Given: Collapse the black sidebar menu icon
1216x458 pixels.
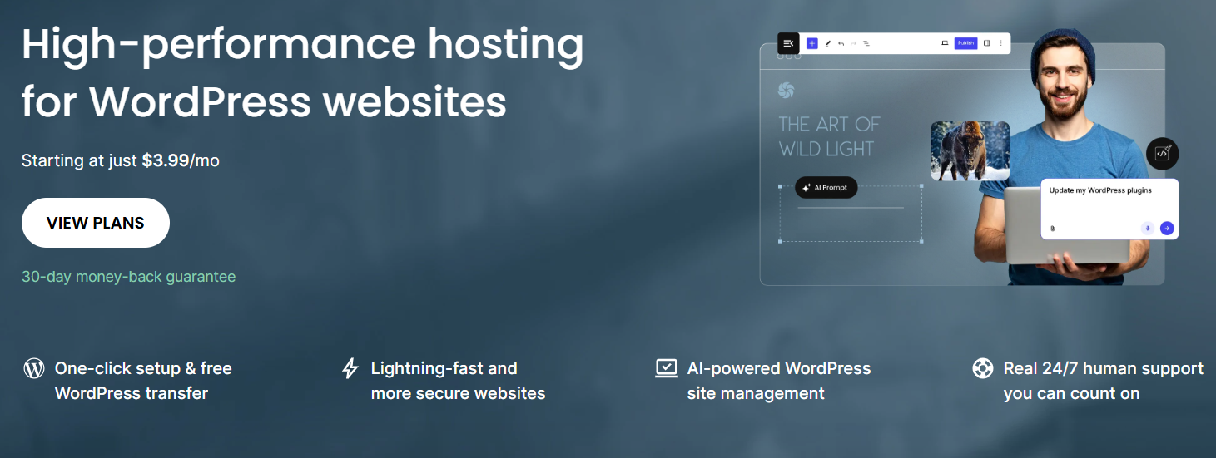Looking at the screenshot, I should pos(788,43).
